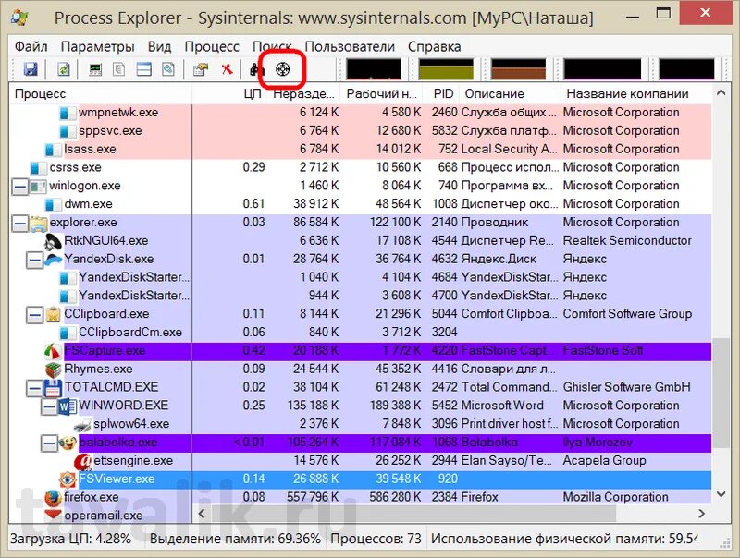Viewport: 740px width, 558px height.
Task: Sort by the Рабочий н... column header
Action: click(x=381, y=94)
